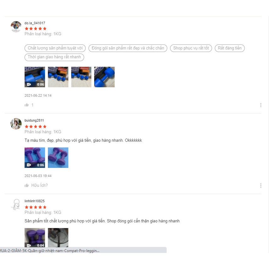Viewport: 269px width, 269px height.
Task: Select tag Thời gian giao hàng rất nhanh
Action: [x=54, y=57]
